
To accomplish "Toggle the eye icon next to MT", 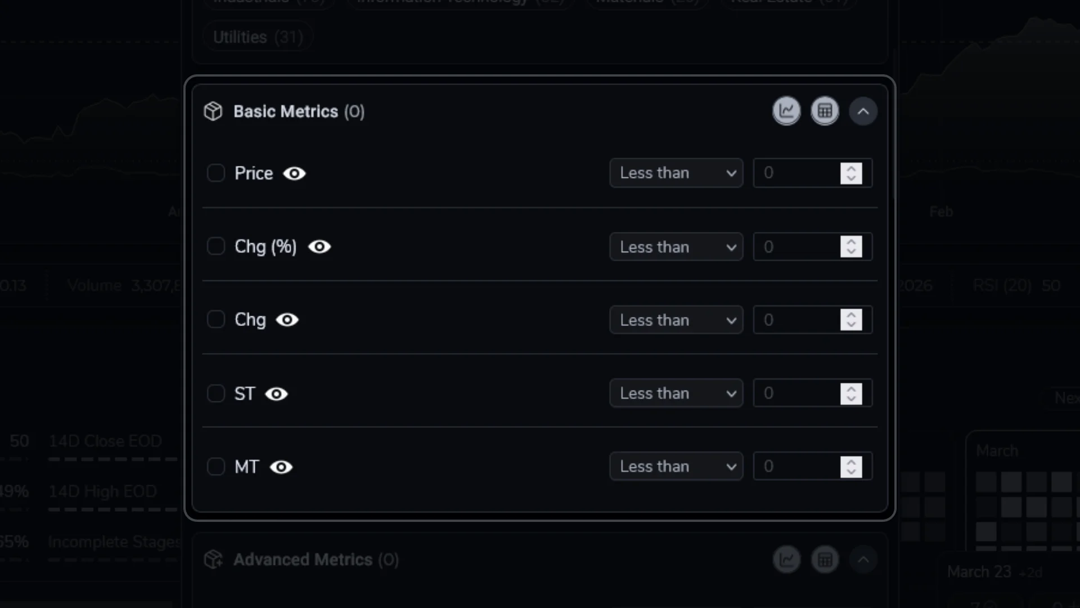I will [x=281, y=467].
